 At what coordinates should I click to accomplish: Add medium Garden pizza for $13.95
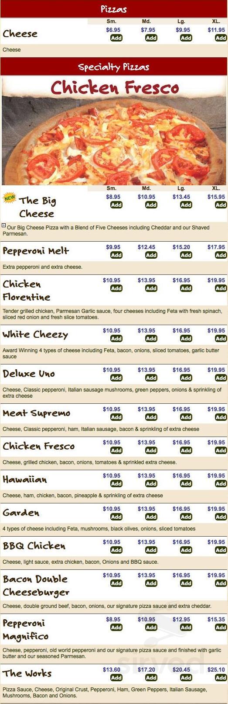[151, 517]
